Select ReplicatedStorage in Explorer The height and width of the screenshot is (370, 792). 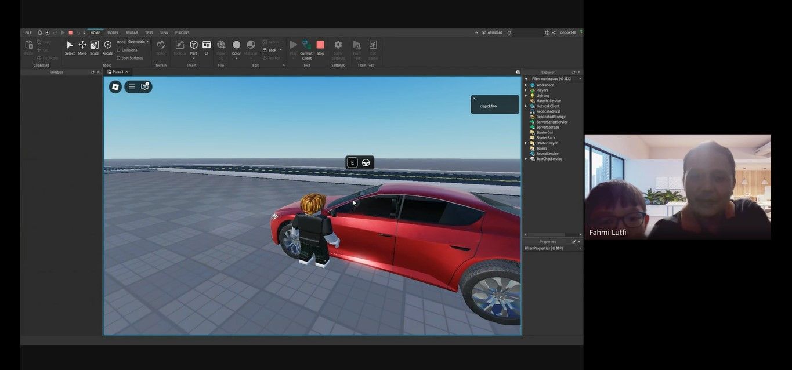pos(551,117)
